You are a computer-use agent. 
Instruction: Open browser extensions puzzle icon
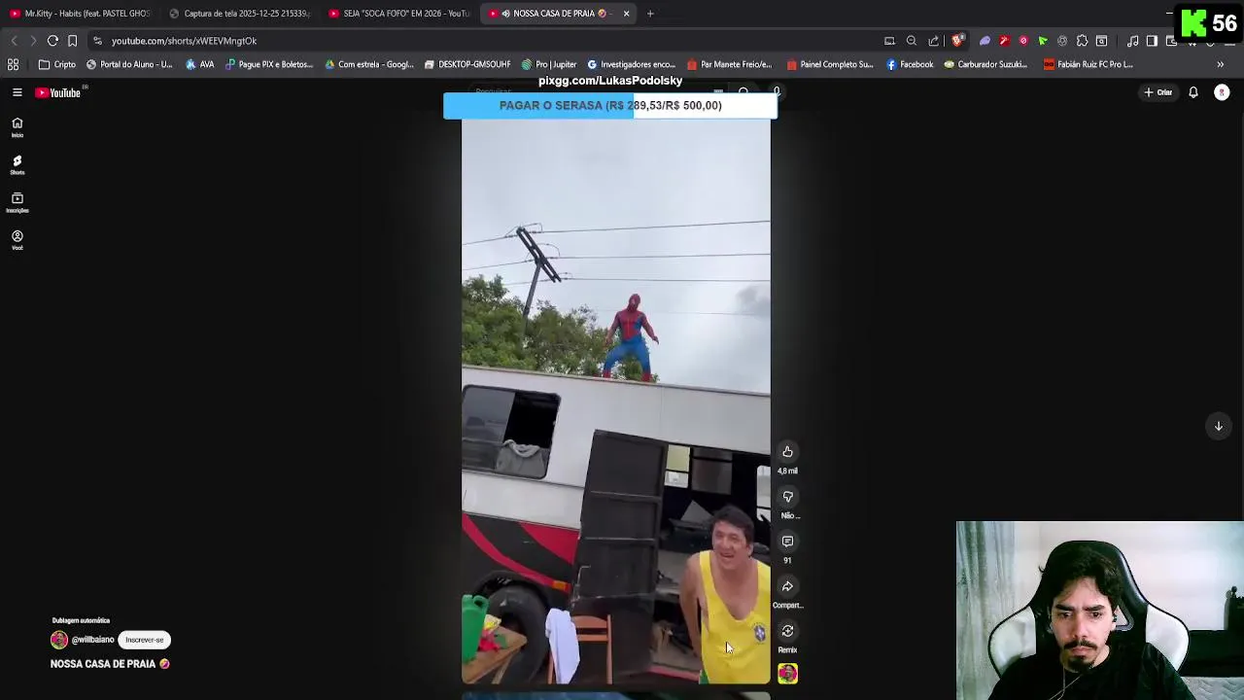coord(1082,41)
